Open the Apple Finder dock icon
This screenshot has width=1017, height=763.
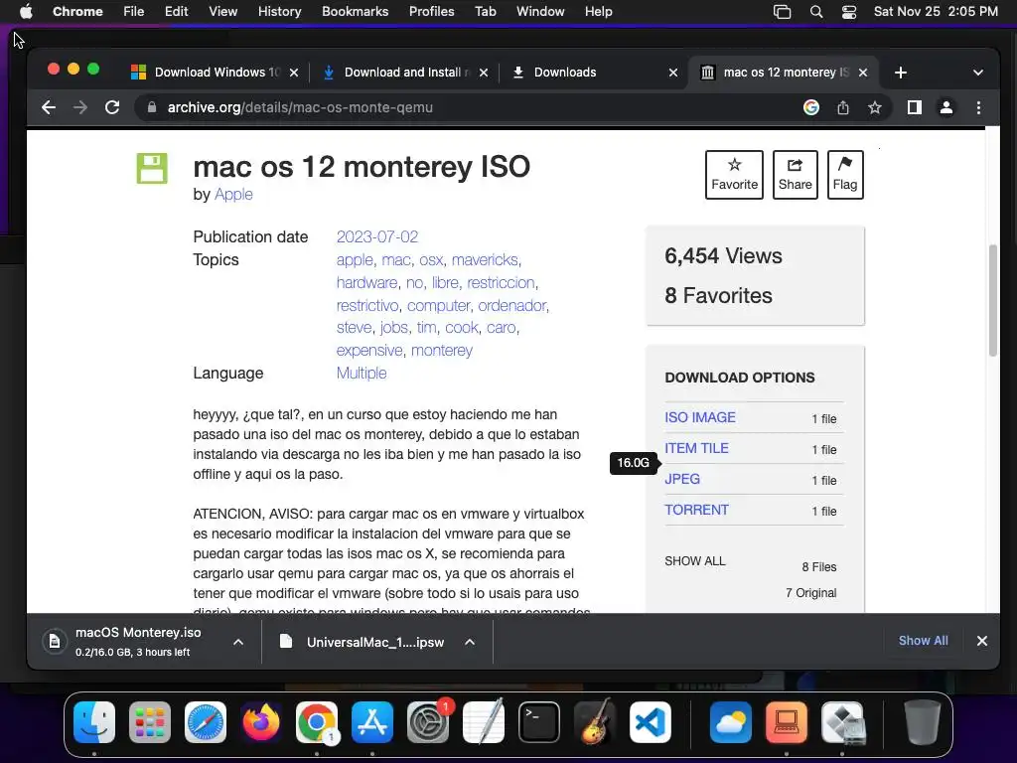click(x=94, y=722)
